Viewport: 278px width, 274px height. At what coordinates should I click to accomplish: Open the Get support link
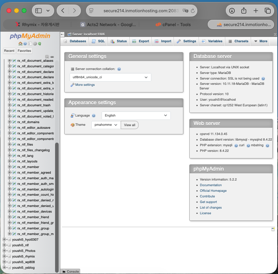click(208, 202)
